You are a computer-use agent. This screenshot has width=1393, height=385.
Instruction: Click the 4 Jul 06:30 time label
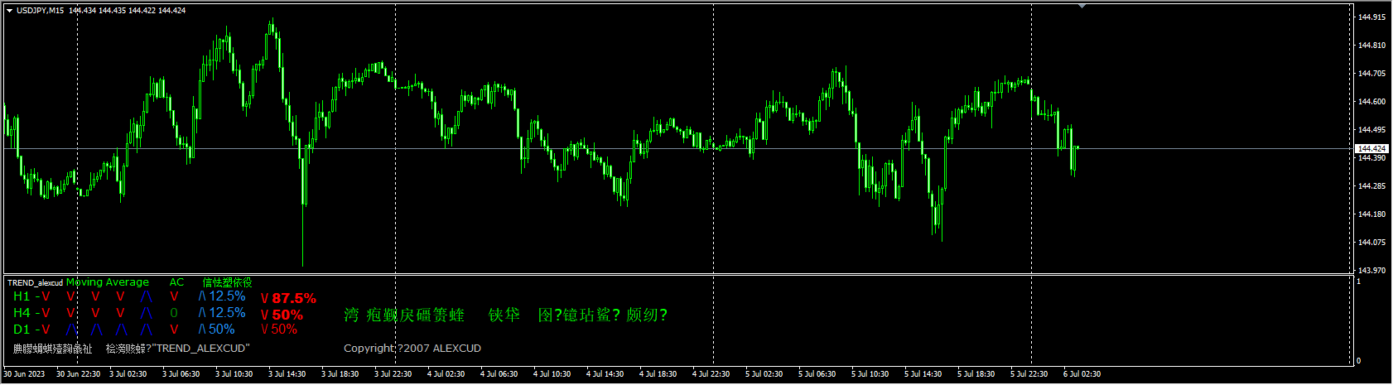pyautogui.click(x=499, y=374)
